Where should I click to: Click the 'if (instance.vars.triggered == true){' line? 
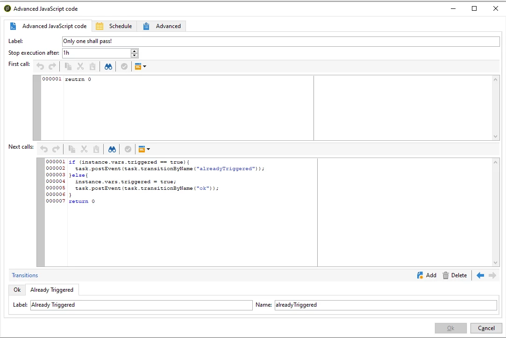(x=129, y=162)
